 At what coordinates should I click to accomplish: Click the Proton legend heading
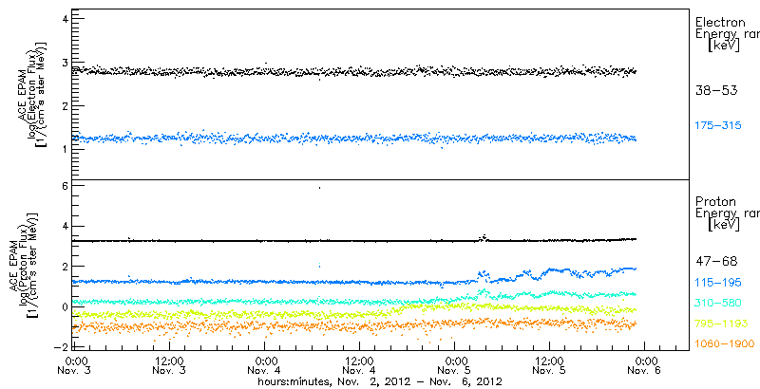[715, 202]
